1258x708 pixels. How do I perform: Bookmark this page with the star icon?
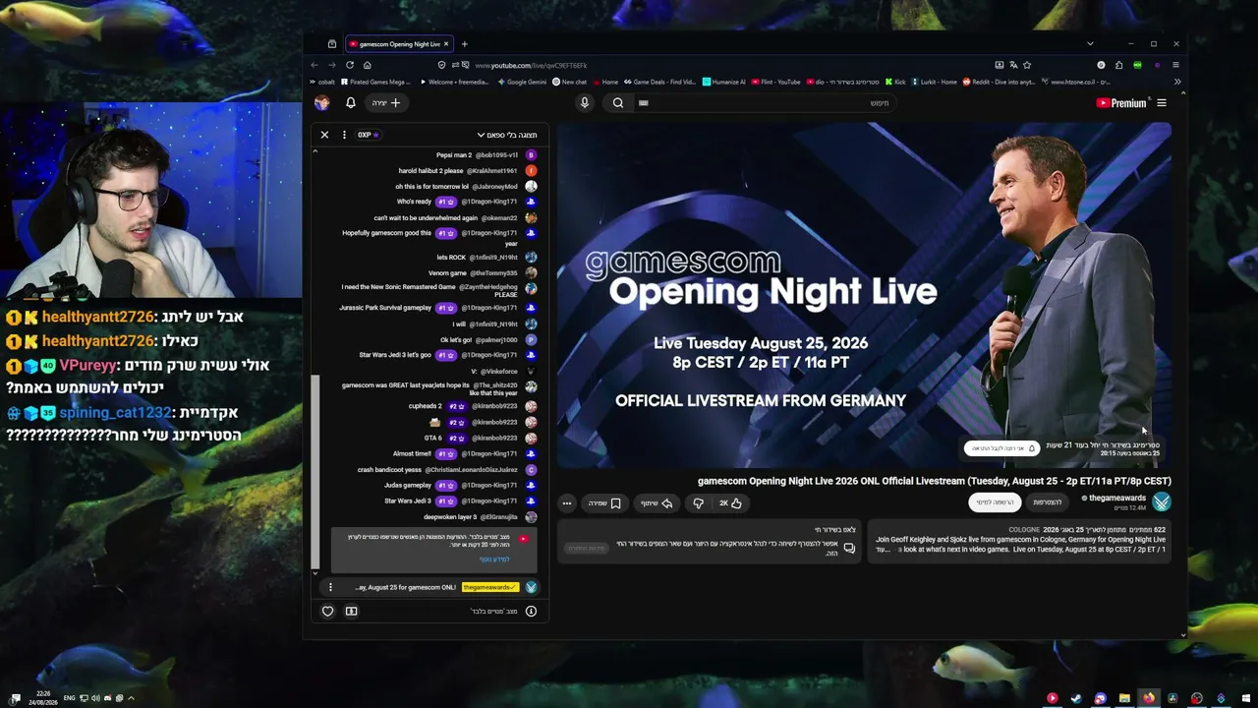pos(1027,65)
